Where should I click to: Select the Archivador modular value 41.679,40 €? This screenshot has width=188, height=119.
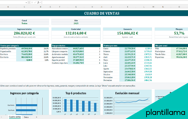point(76,54)
